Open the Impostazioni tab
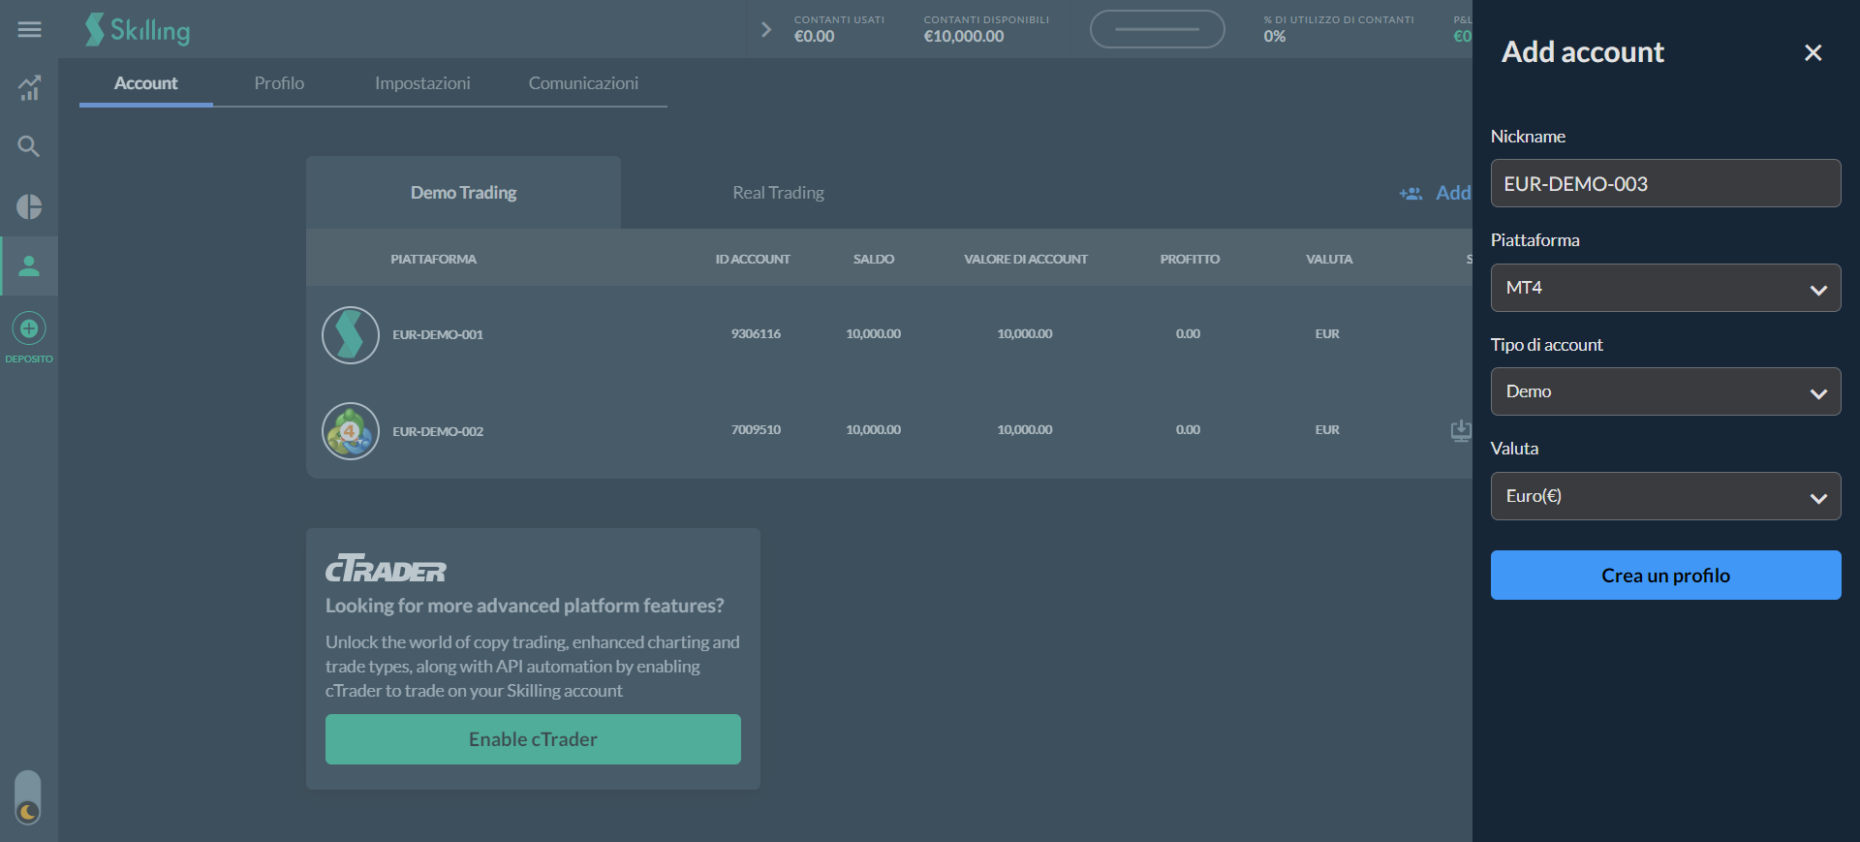Image resolution: width=1860 pixels, height=842 pixels. coord(422,83)
